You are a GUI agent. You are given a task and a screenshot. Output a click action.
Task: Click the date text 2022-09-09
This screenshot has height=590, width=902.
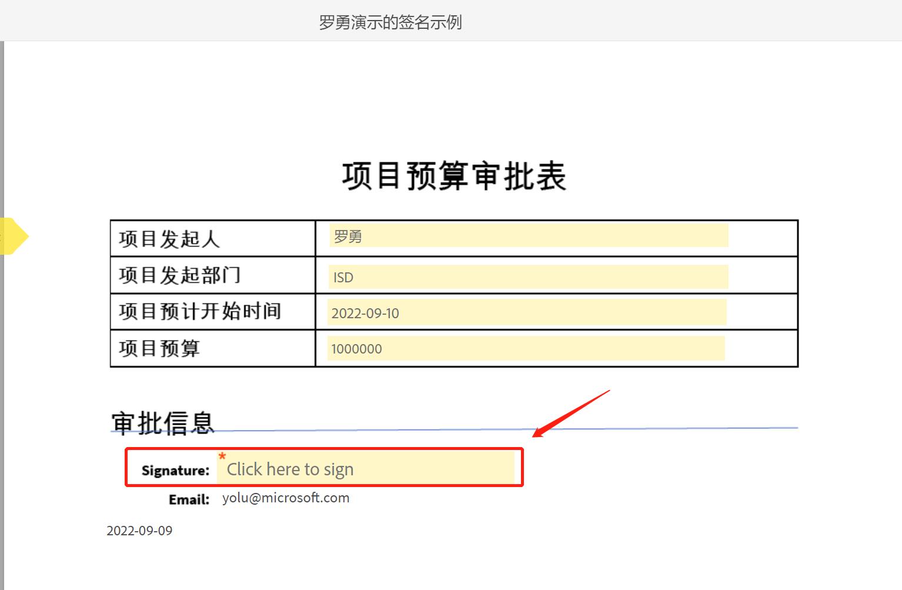click(139, 531)
